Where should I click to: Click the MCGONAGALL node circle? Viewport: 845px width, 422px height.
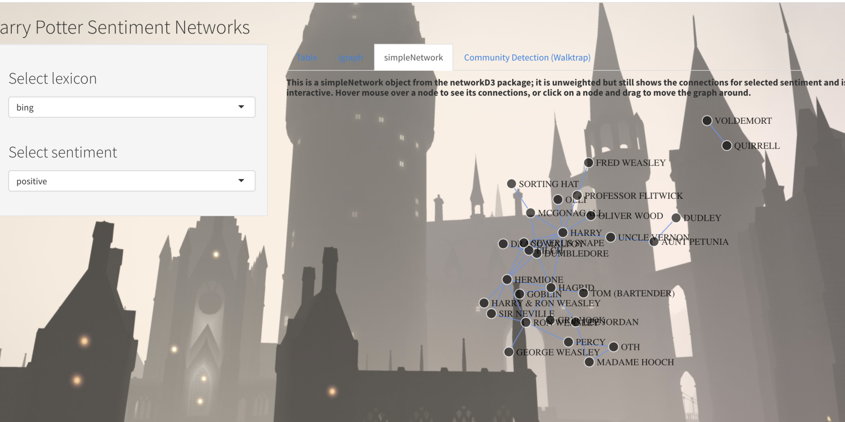[x=530, y=213]
